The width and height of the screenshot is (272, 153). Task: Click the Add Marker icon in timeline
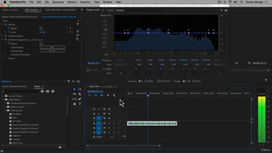click(108, 95)
